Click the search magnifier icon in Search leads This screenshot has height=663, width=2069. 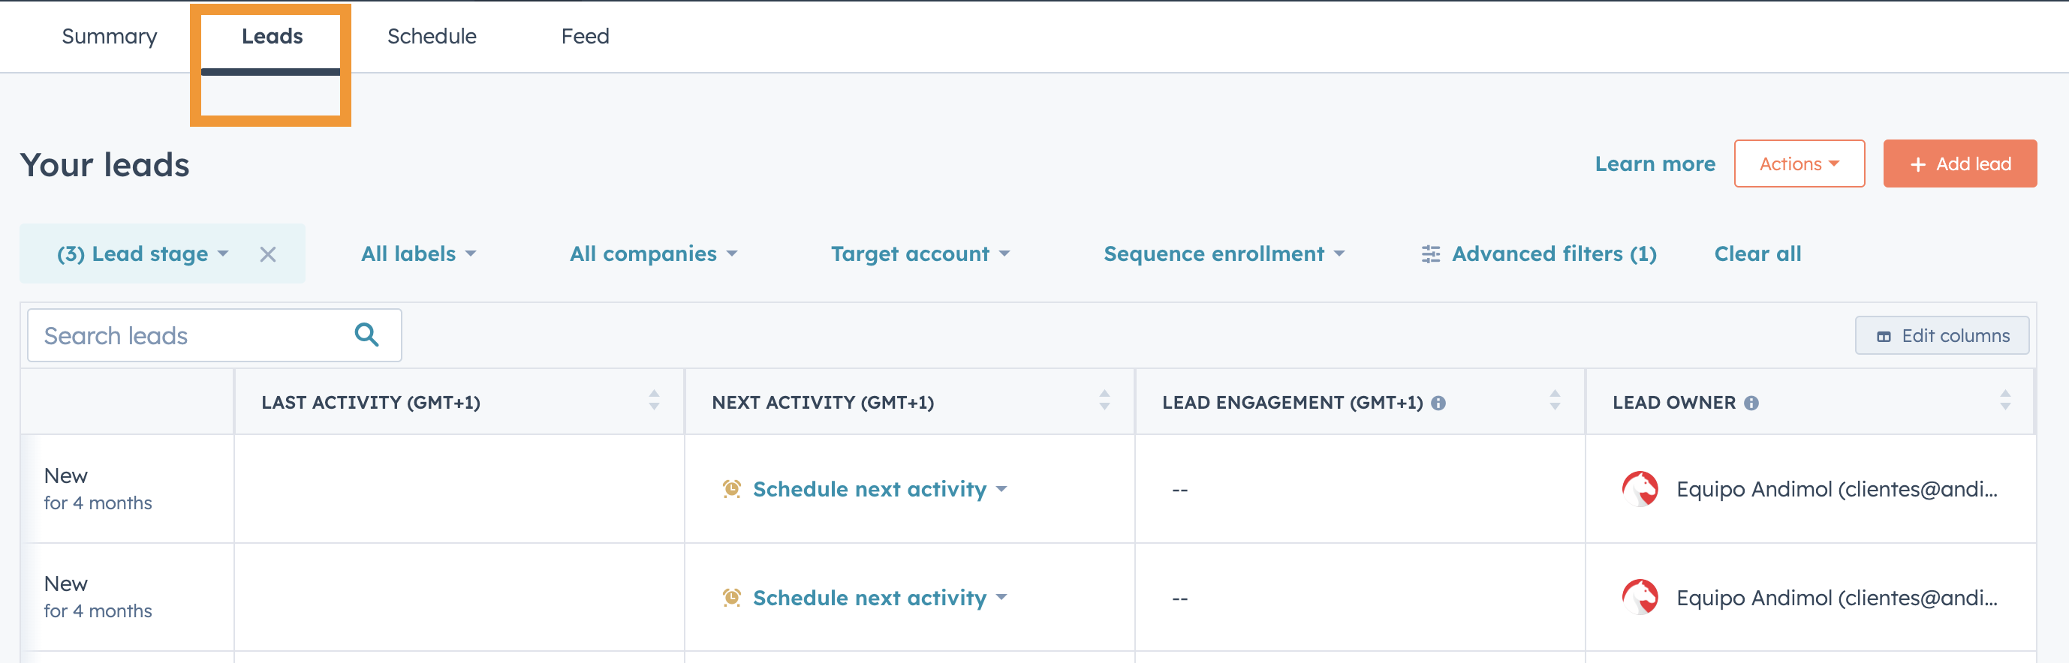click(367, 334)
